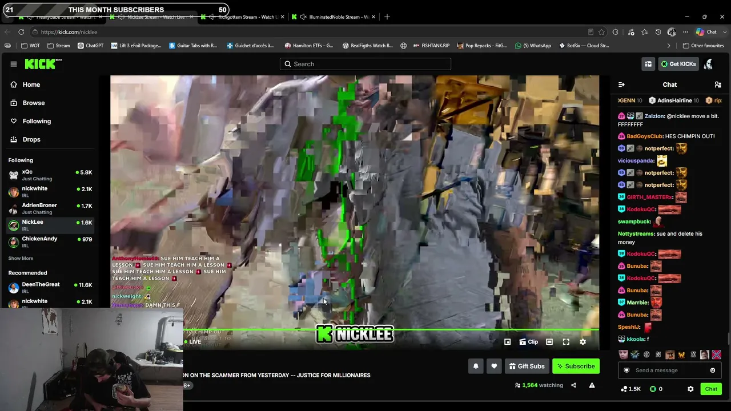Image resolution: width=731 pixels, height=411 pixels.
Task: Open the Browse sidebar item
Action: pyautogui.click(x=34, y=103)
